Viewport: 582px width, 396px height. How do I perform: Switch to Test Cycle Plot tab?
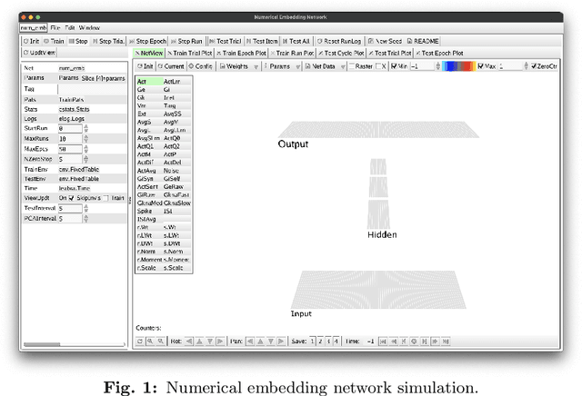pos(342,53)
